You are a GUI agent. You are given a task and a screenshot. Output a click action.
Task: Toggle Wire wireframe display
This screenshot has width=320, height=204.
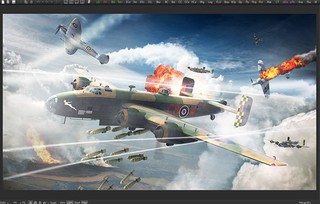click(62, 202)
